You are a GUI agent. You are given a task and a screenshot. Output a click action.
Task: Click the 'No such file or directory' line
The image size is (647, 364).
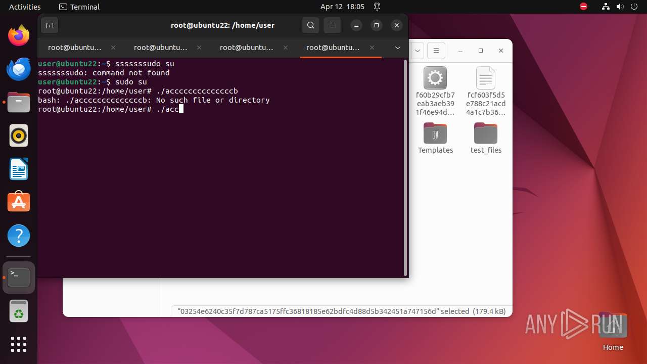point(154,100)
